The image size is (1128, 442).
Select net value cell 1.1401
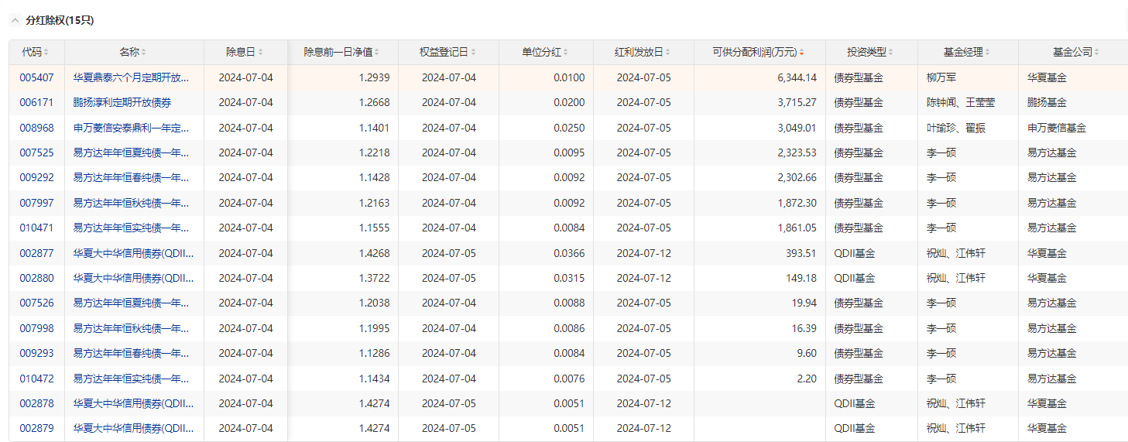pos(374,128)
